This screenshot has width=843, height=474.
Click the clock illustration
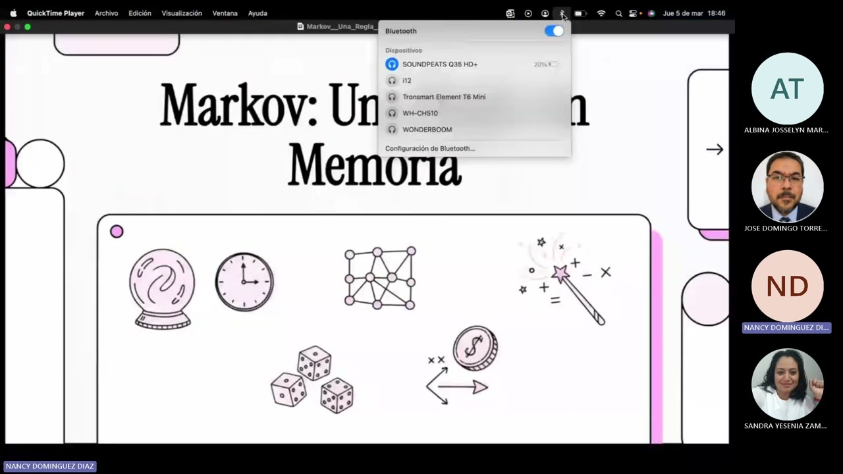coord(244,282)
